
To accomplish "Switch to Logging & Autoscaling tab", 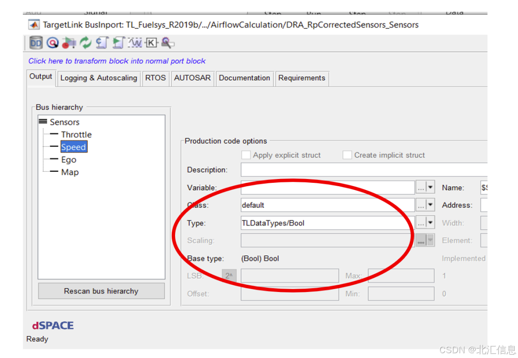I will point(98,78).
